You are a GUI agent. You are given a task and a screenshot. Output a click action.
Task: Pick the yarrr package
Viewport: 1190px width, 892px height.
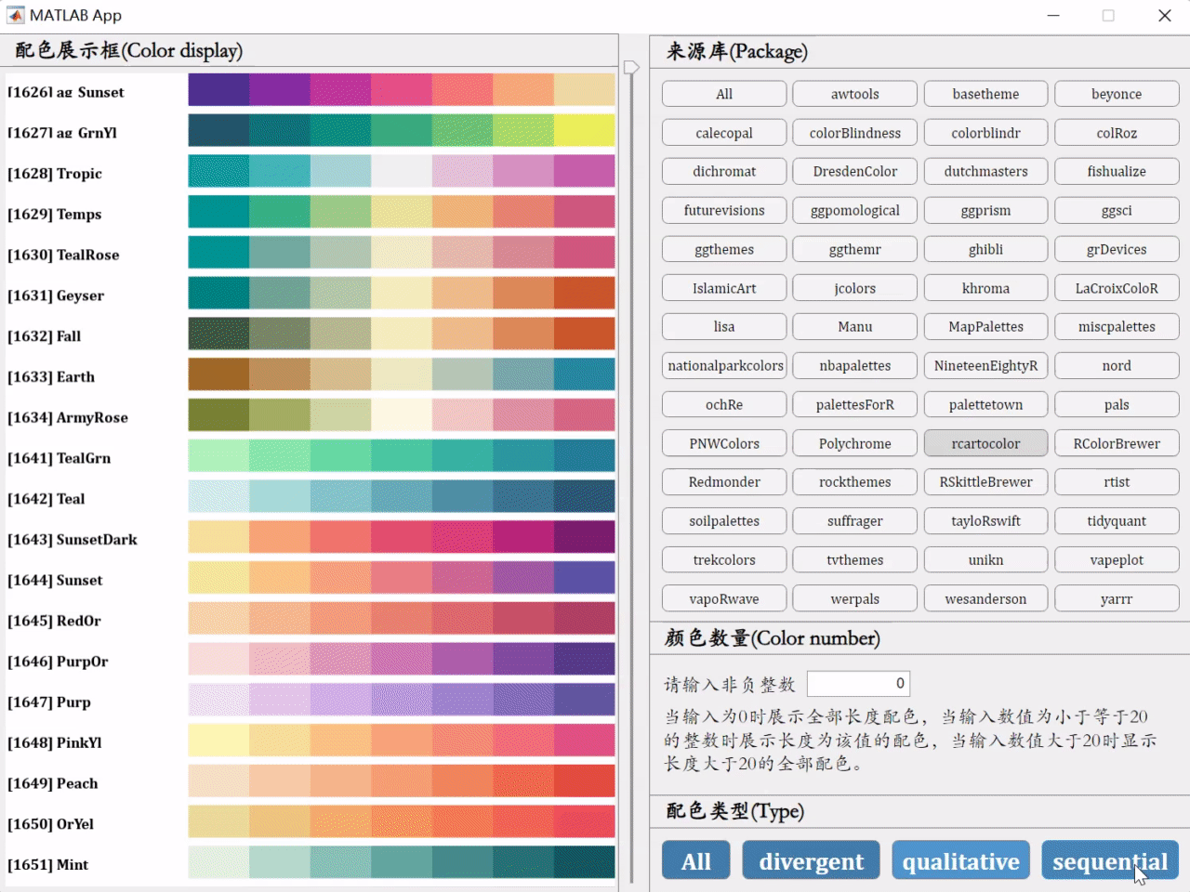[x=1117, y=599]
